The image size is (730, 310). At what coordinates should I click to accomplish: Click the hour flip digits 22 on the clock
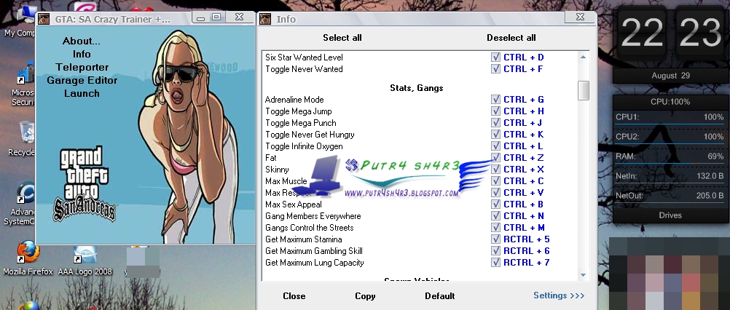(x=643, y=33)
